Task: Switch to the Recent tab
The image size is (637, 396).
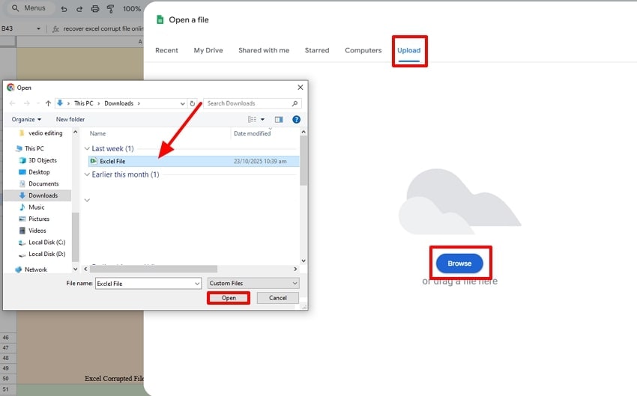Action: pos(166,50)
